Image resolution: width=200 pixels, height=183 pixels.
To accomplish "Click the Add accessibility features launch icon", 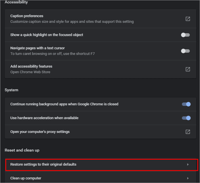I will (x=188, y=69).
